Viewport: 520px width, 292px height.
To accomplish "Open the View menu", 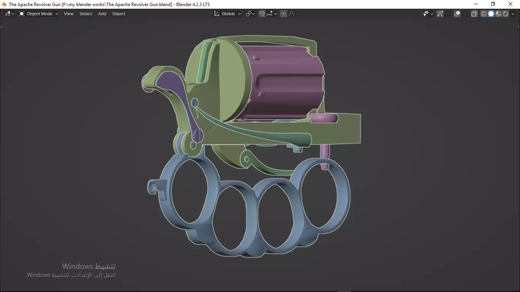I will click(69, 14).
